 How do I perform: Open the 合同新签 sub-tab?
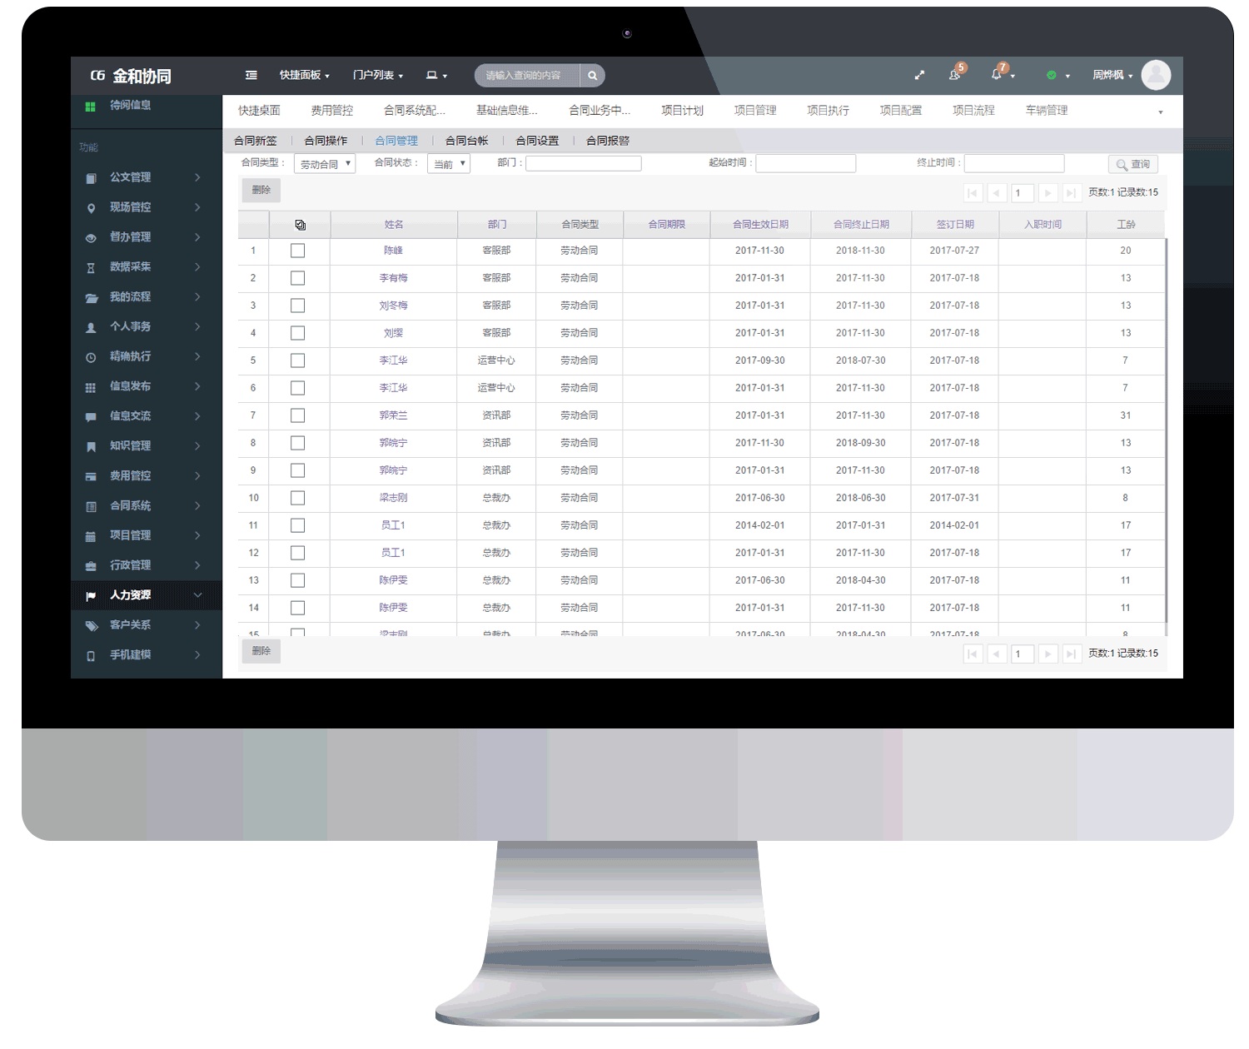point(256,141)
